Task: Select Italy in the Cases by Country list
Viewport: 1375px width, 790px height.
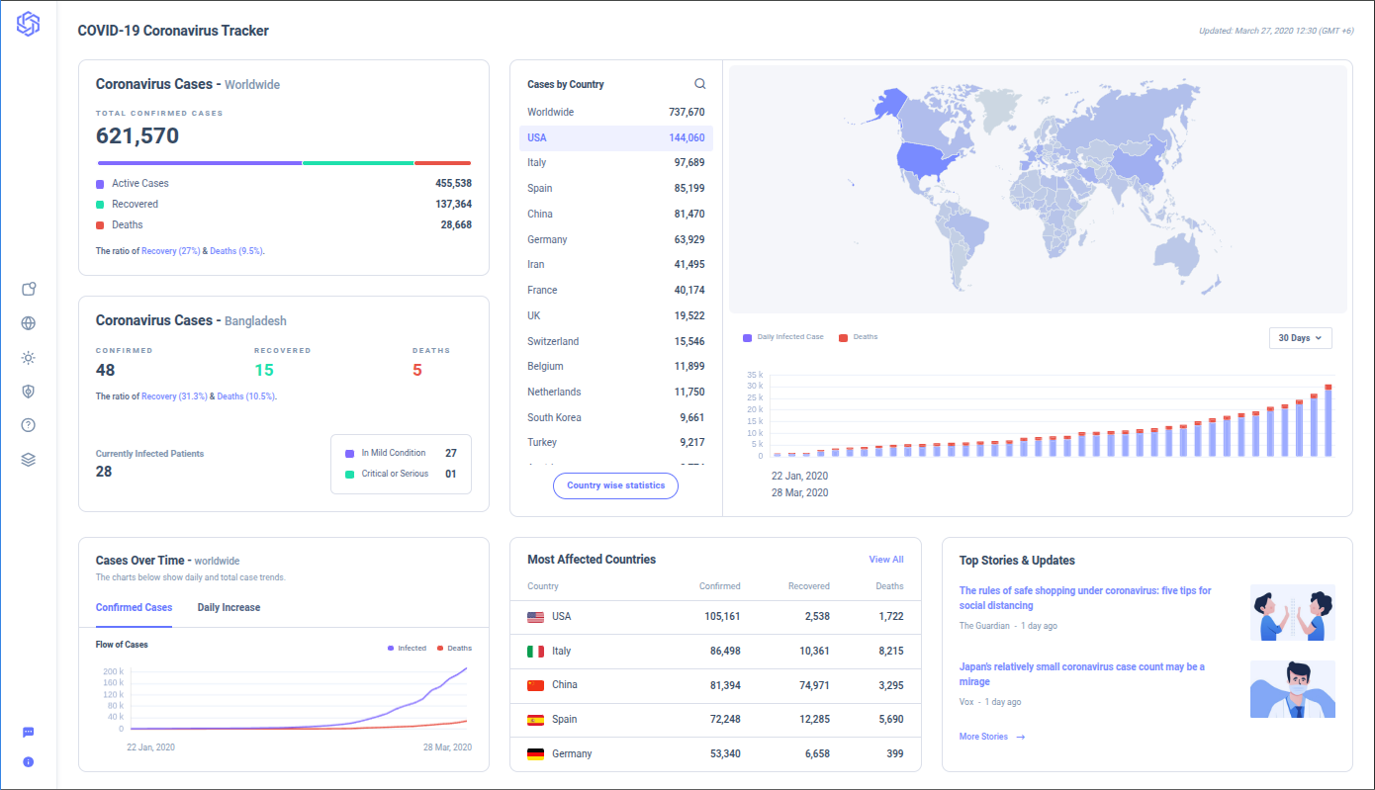Action: [615, 163]
